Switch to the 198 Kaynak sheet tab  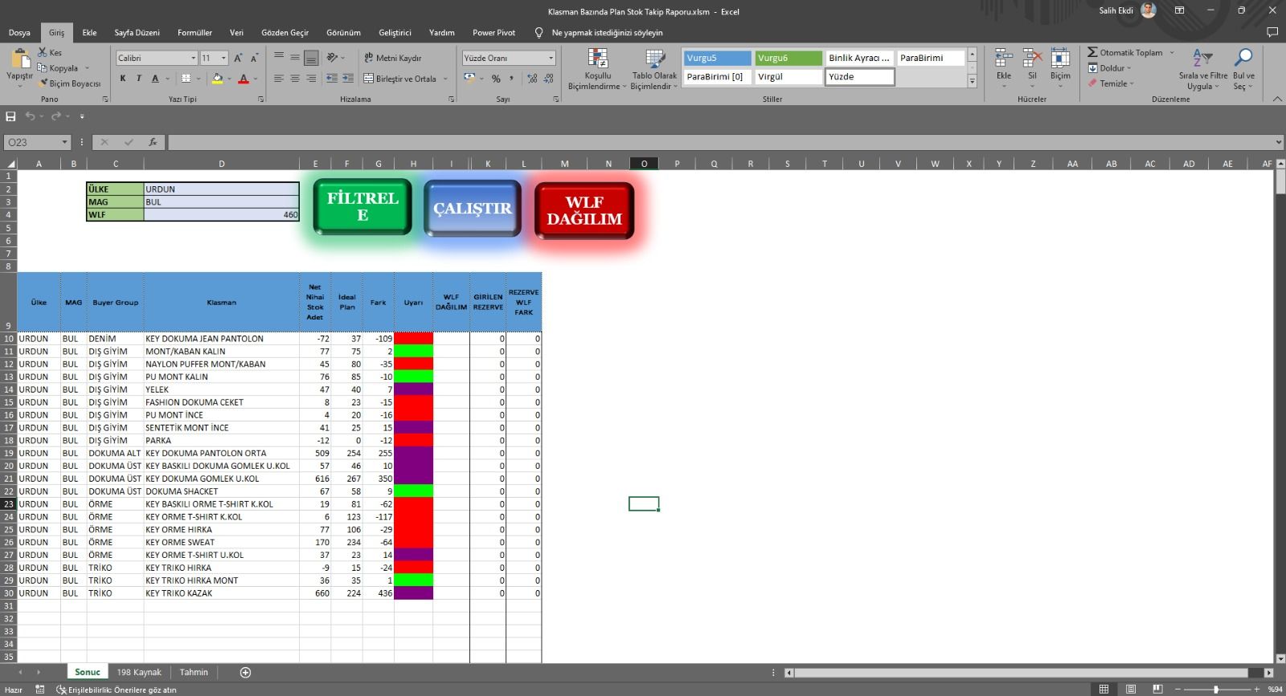(139, 673)
